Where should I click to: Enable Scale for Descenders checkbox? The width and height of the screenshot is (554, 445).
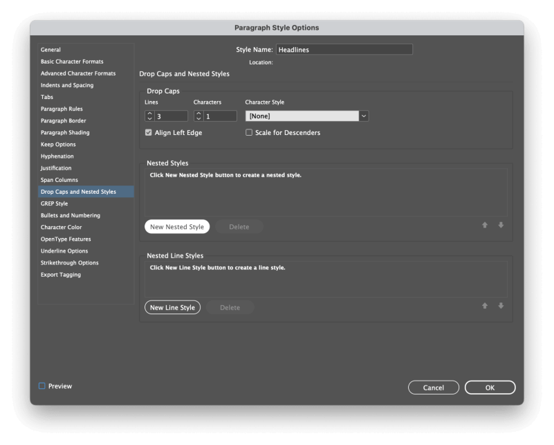point(249,133)
